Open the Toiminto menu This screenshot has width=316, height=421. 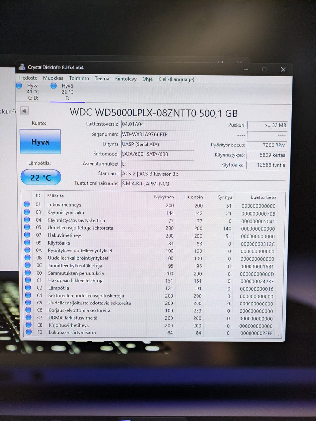79,78
